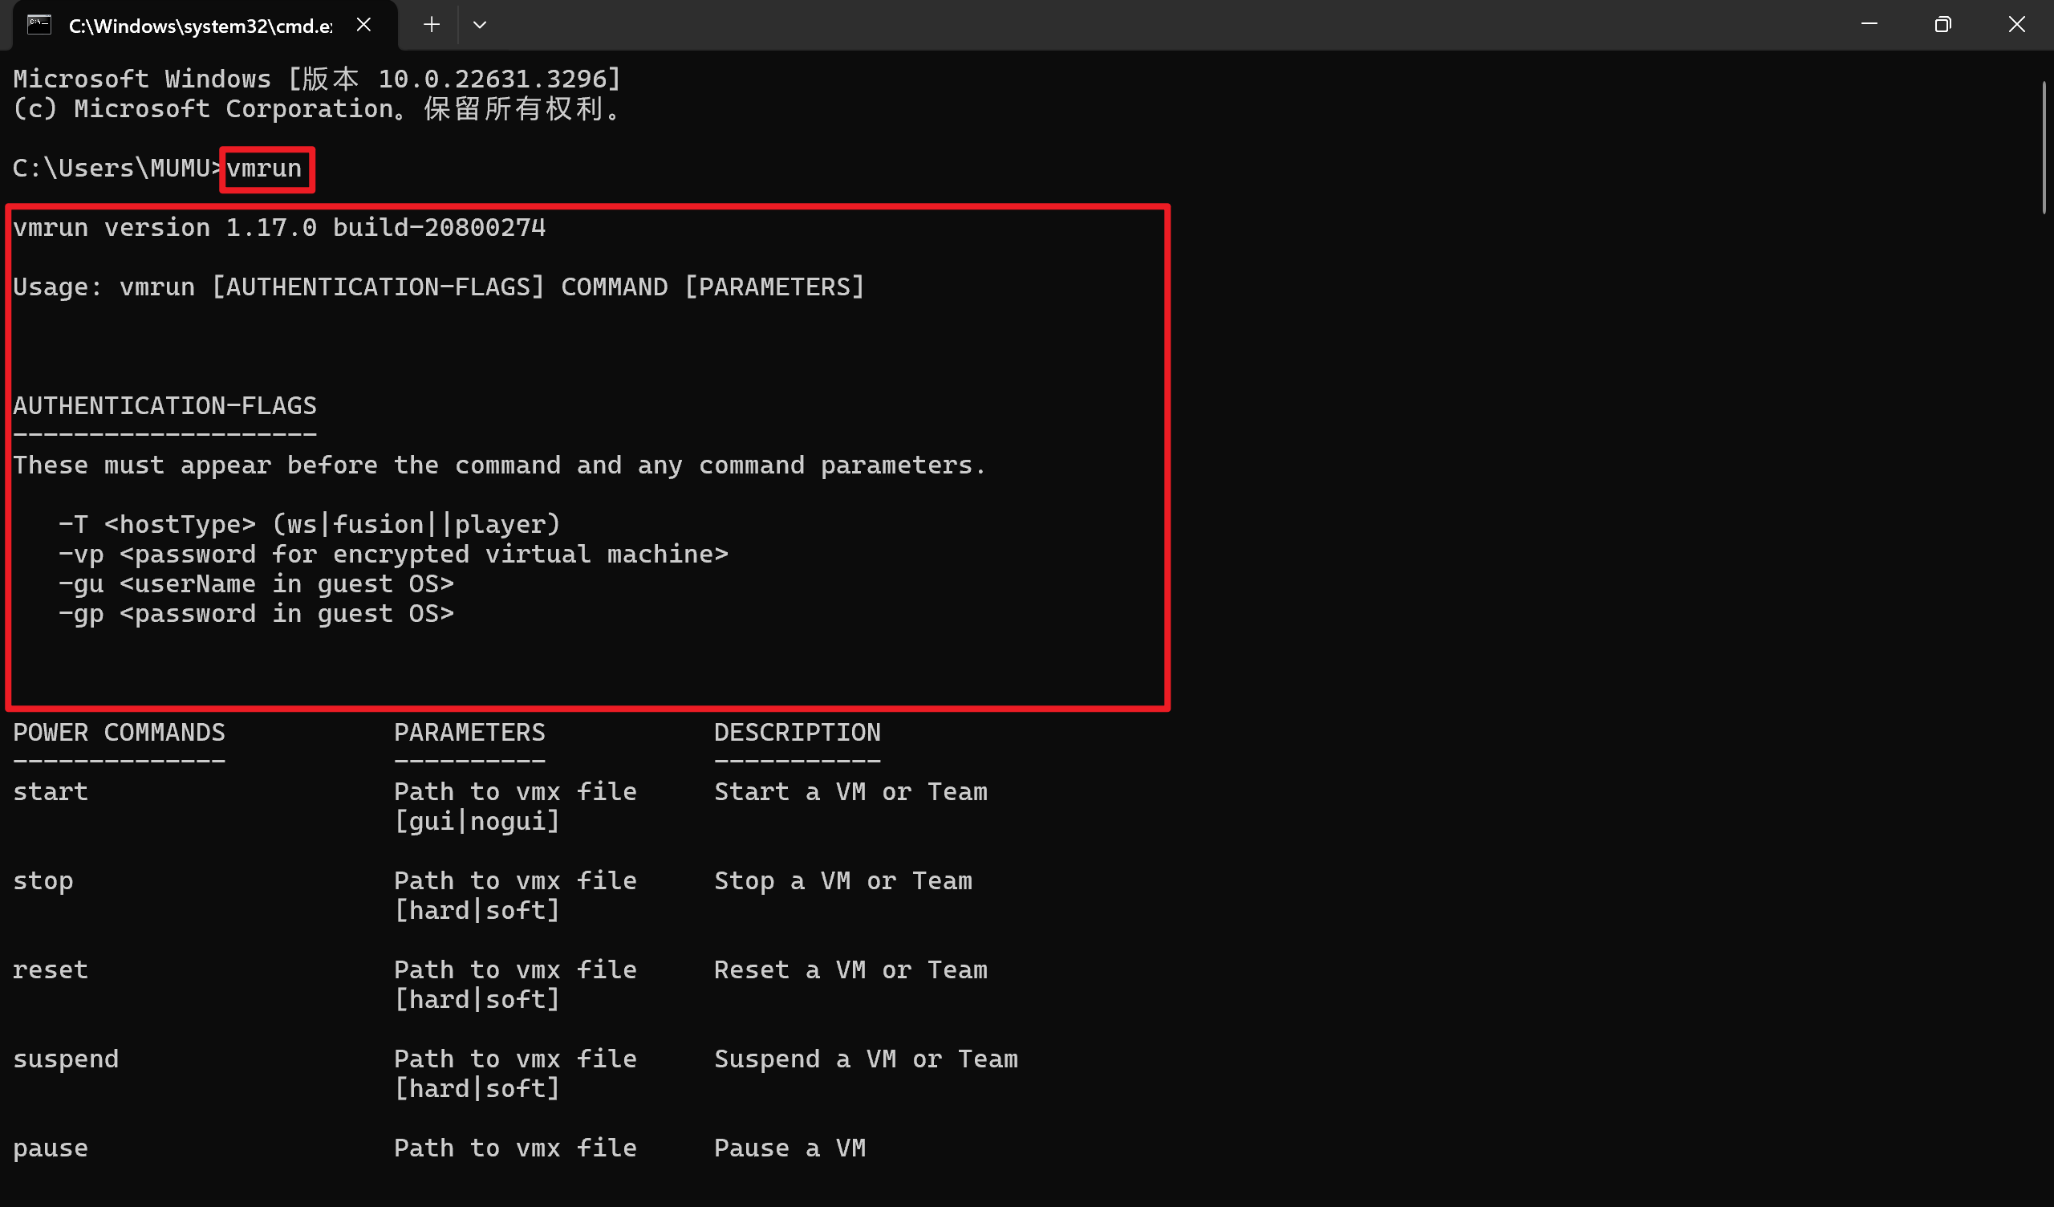Select the C:\Windows\system32\cmd.exe tab
This screenshot has height=1207, width=2054.
[x=200, y=26]
